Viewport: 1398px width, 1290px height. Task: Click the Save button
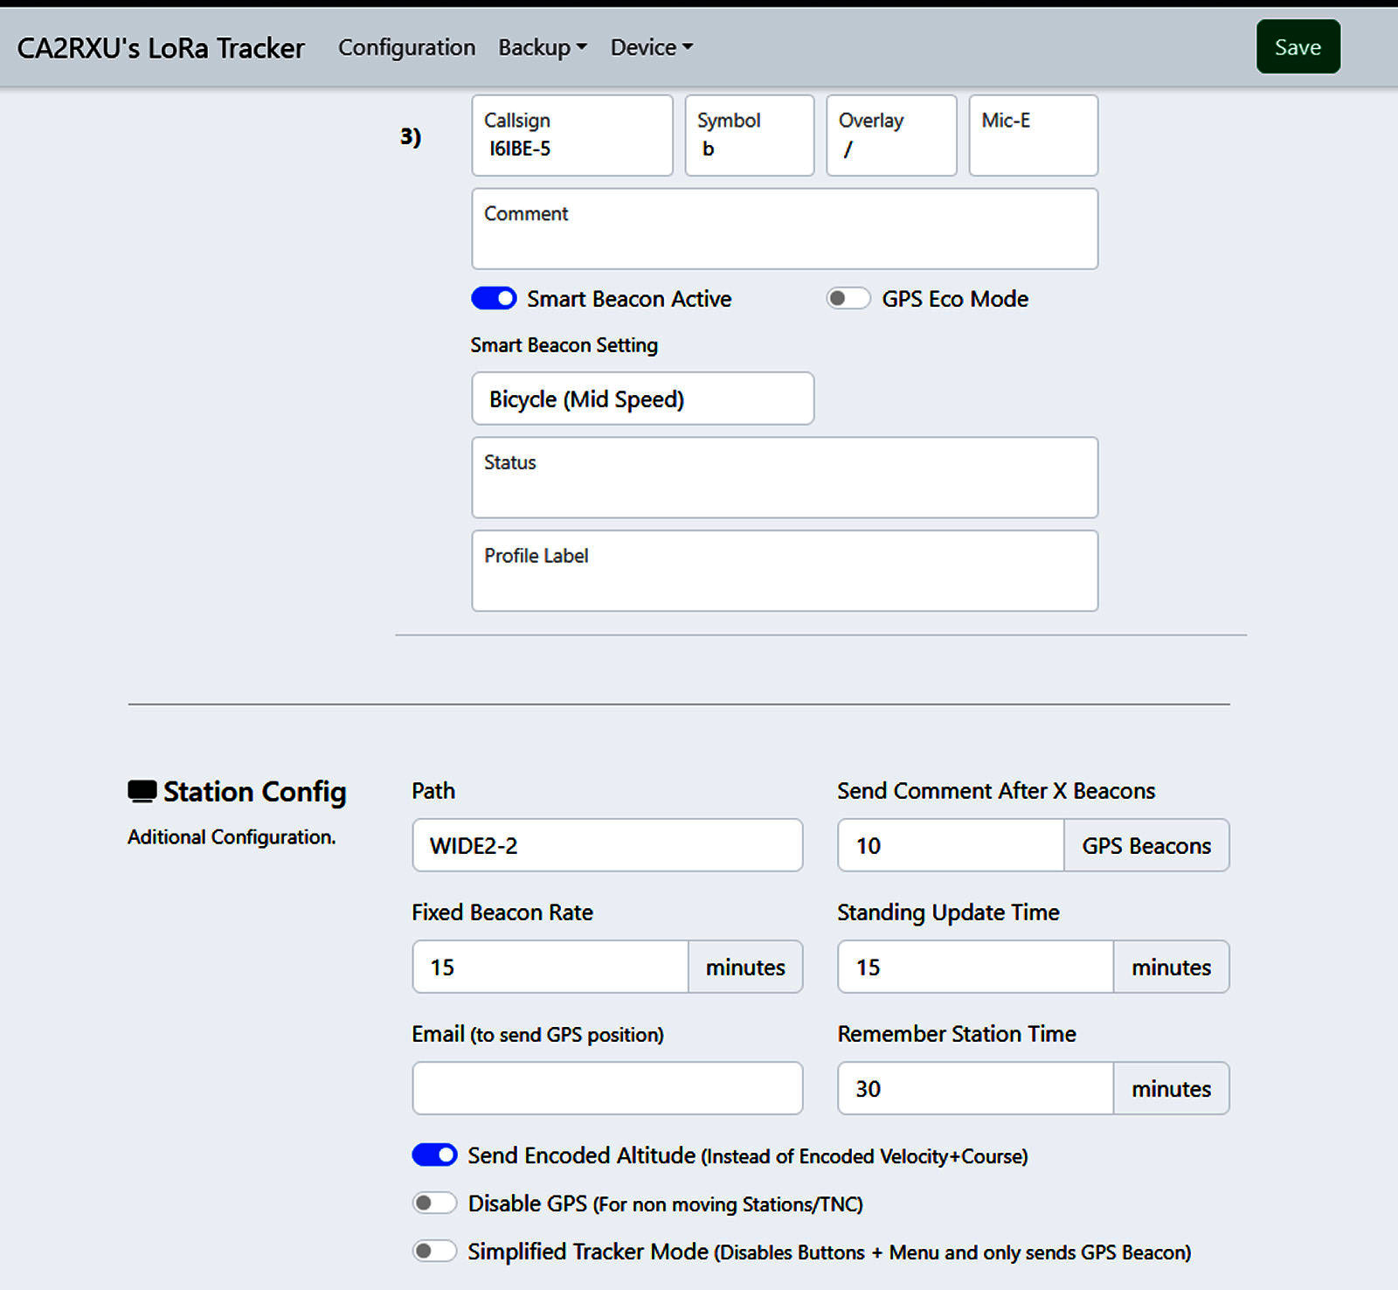(x=1298, y=47)
